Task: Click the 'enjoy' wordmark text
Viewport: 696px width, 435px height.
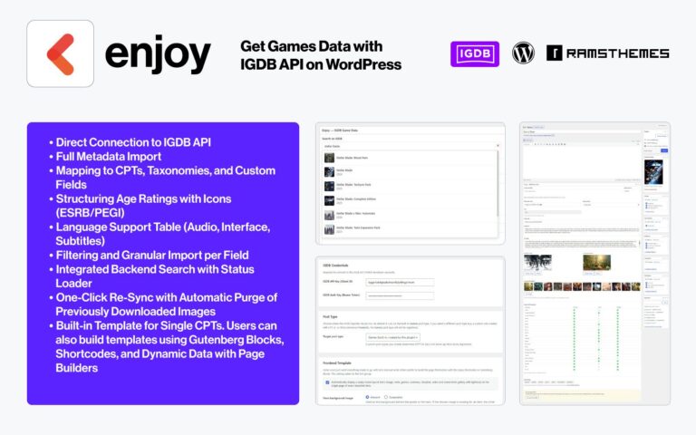Action: coord(158,54)
